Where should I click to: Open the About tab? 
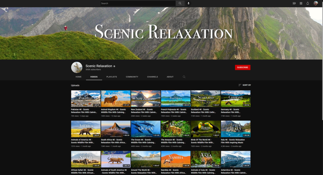170,77
